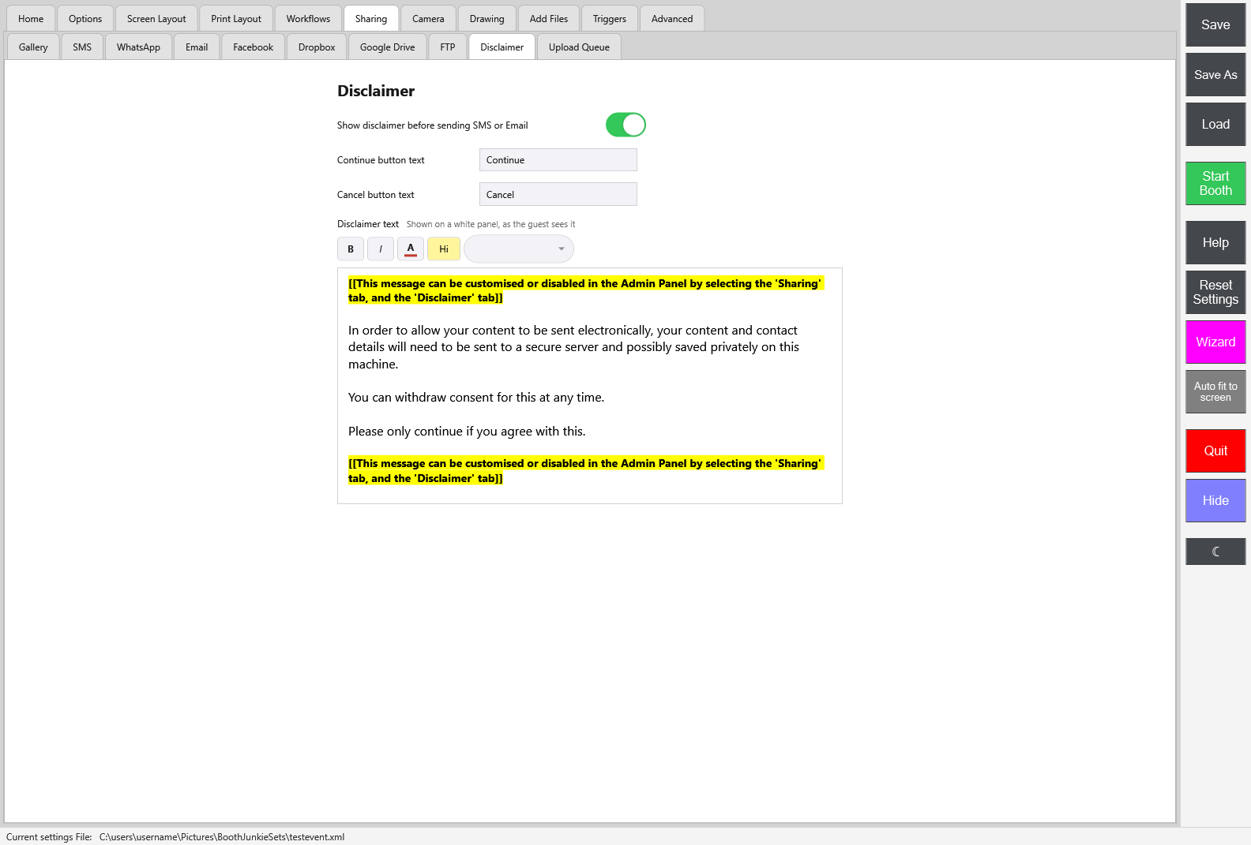Screen dimensions: 1251x845
Task: Launch the booth with Start Booth
Action: coord(1215,184)
